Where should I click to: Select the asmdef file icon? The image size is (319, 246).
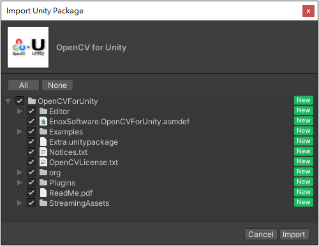point(43,121)
